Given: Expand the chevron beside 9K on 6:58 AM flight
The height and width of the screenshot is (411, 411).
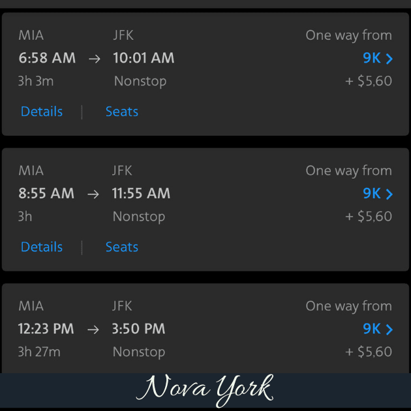Looking at the screenshot, I should click(389, 59).
